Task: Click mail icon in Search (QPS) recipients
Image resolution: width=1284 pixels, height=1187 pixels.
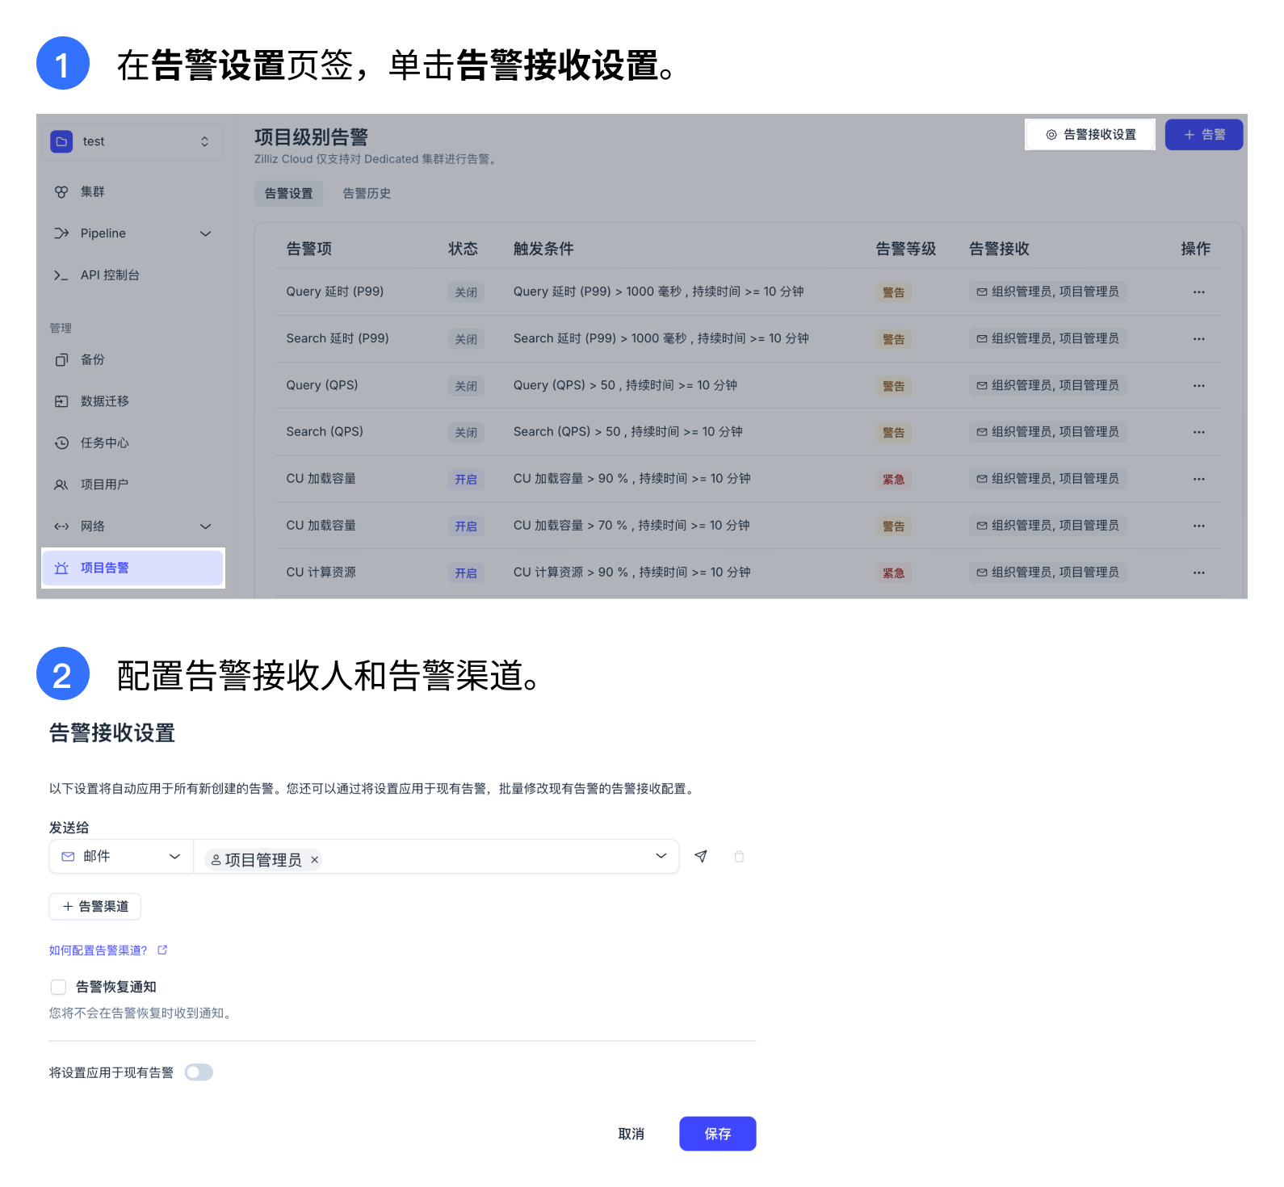Action: pos(982,433)
